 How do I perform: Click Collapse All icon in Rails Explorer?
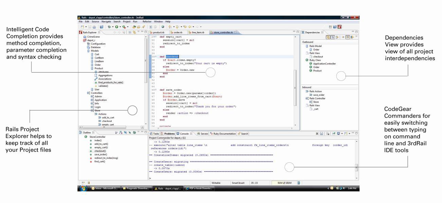130,32
